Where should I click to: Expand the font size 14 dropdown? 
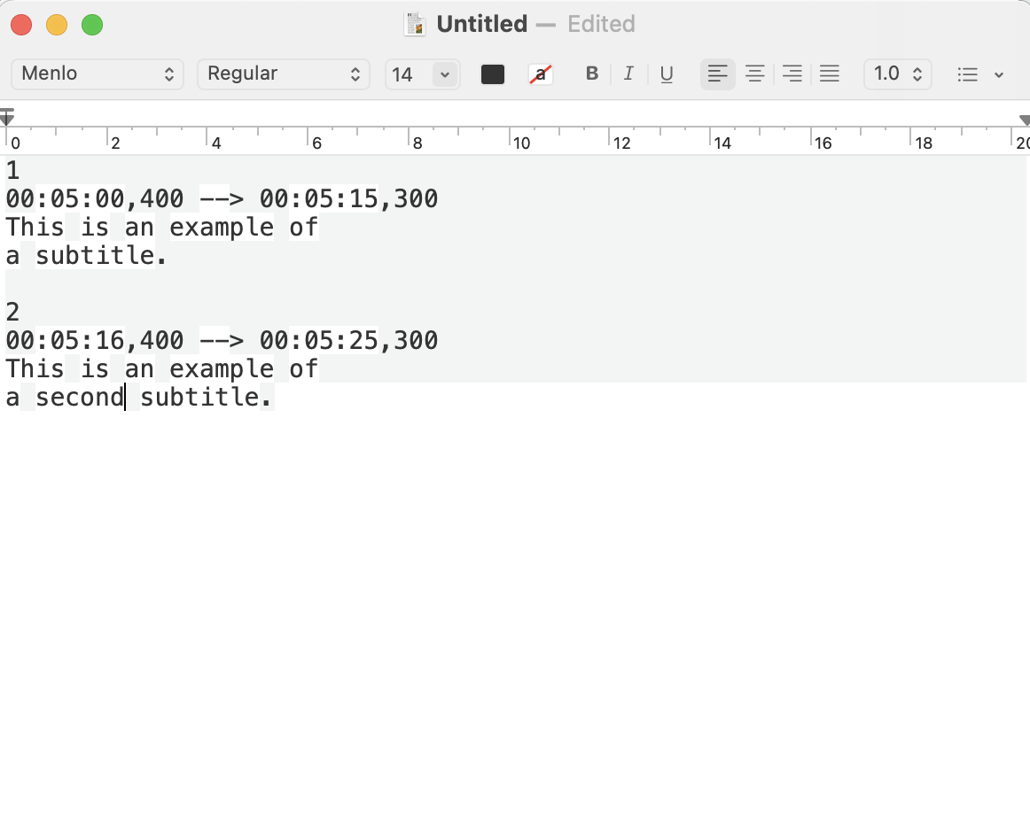coord(443,74)
